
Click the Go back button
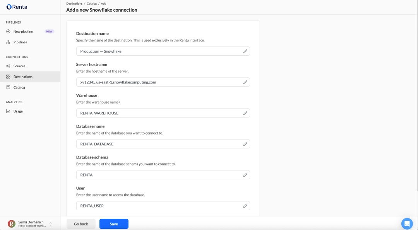(x=81, y=223)
